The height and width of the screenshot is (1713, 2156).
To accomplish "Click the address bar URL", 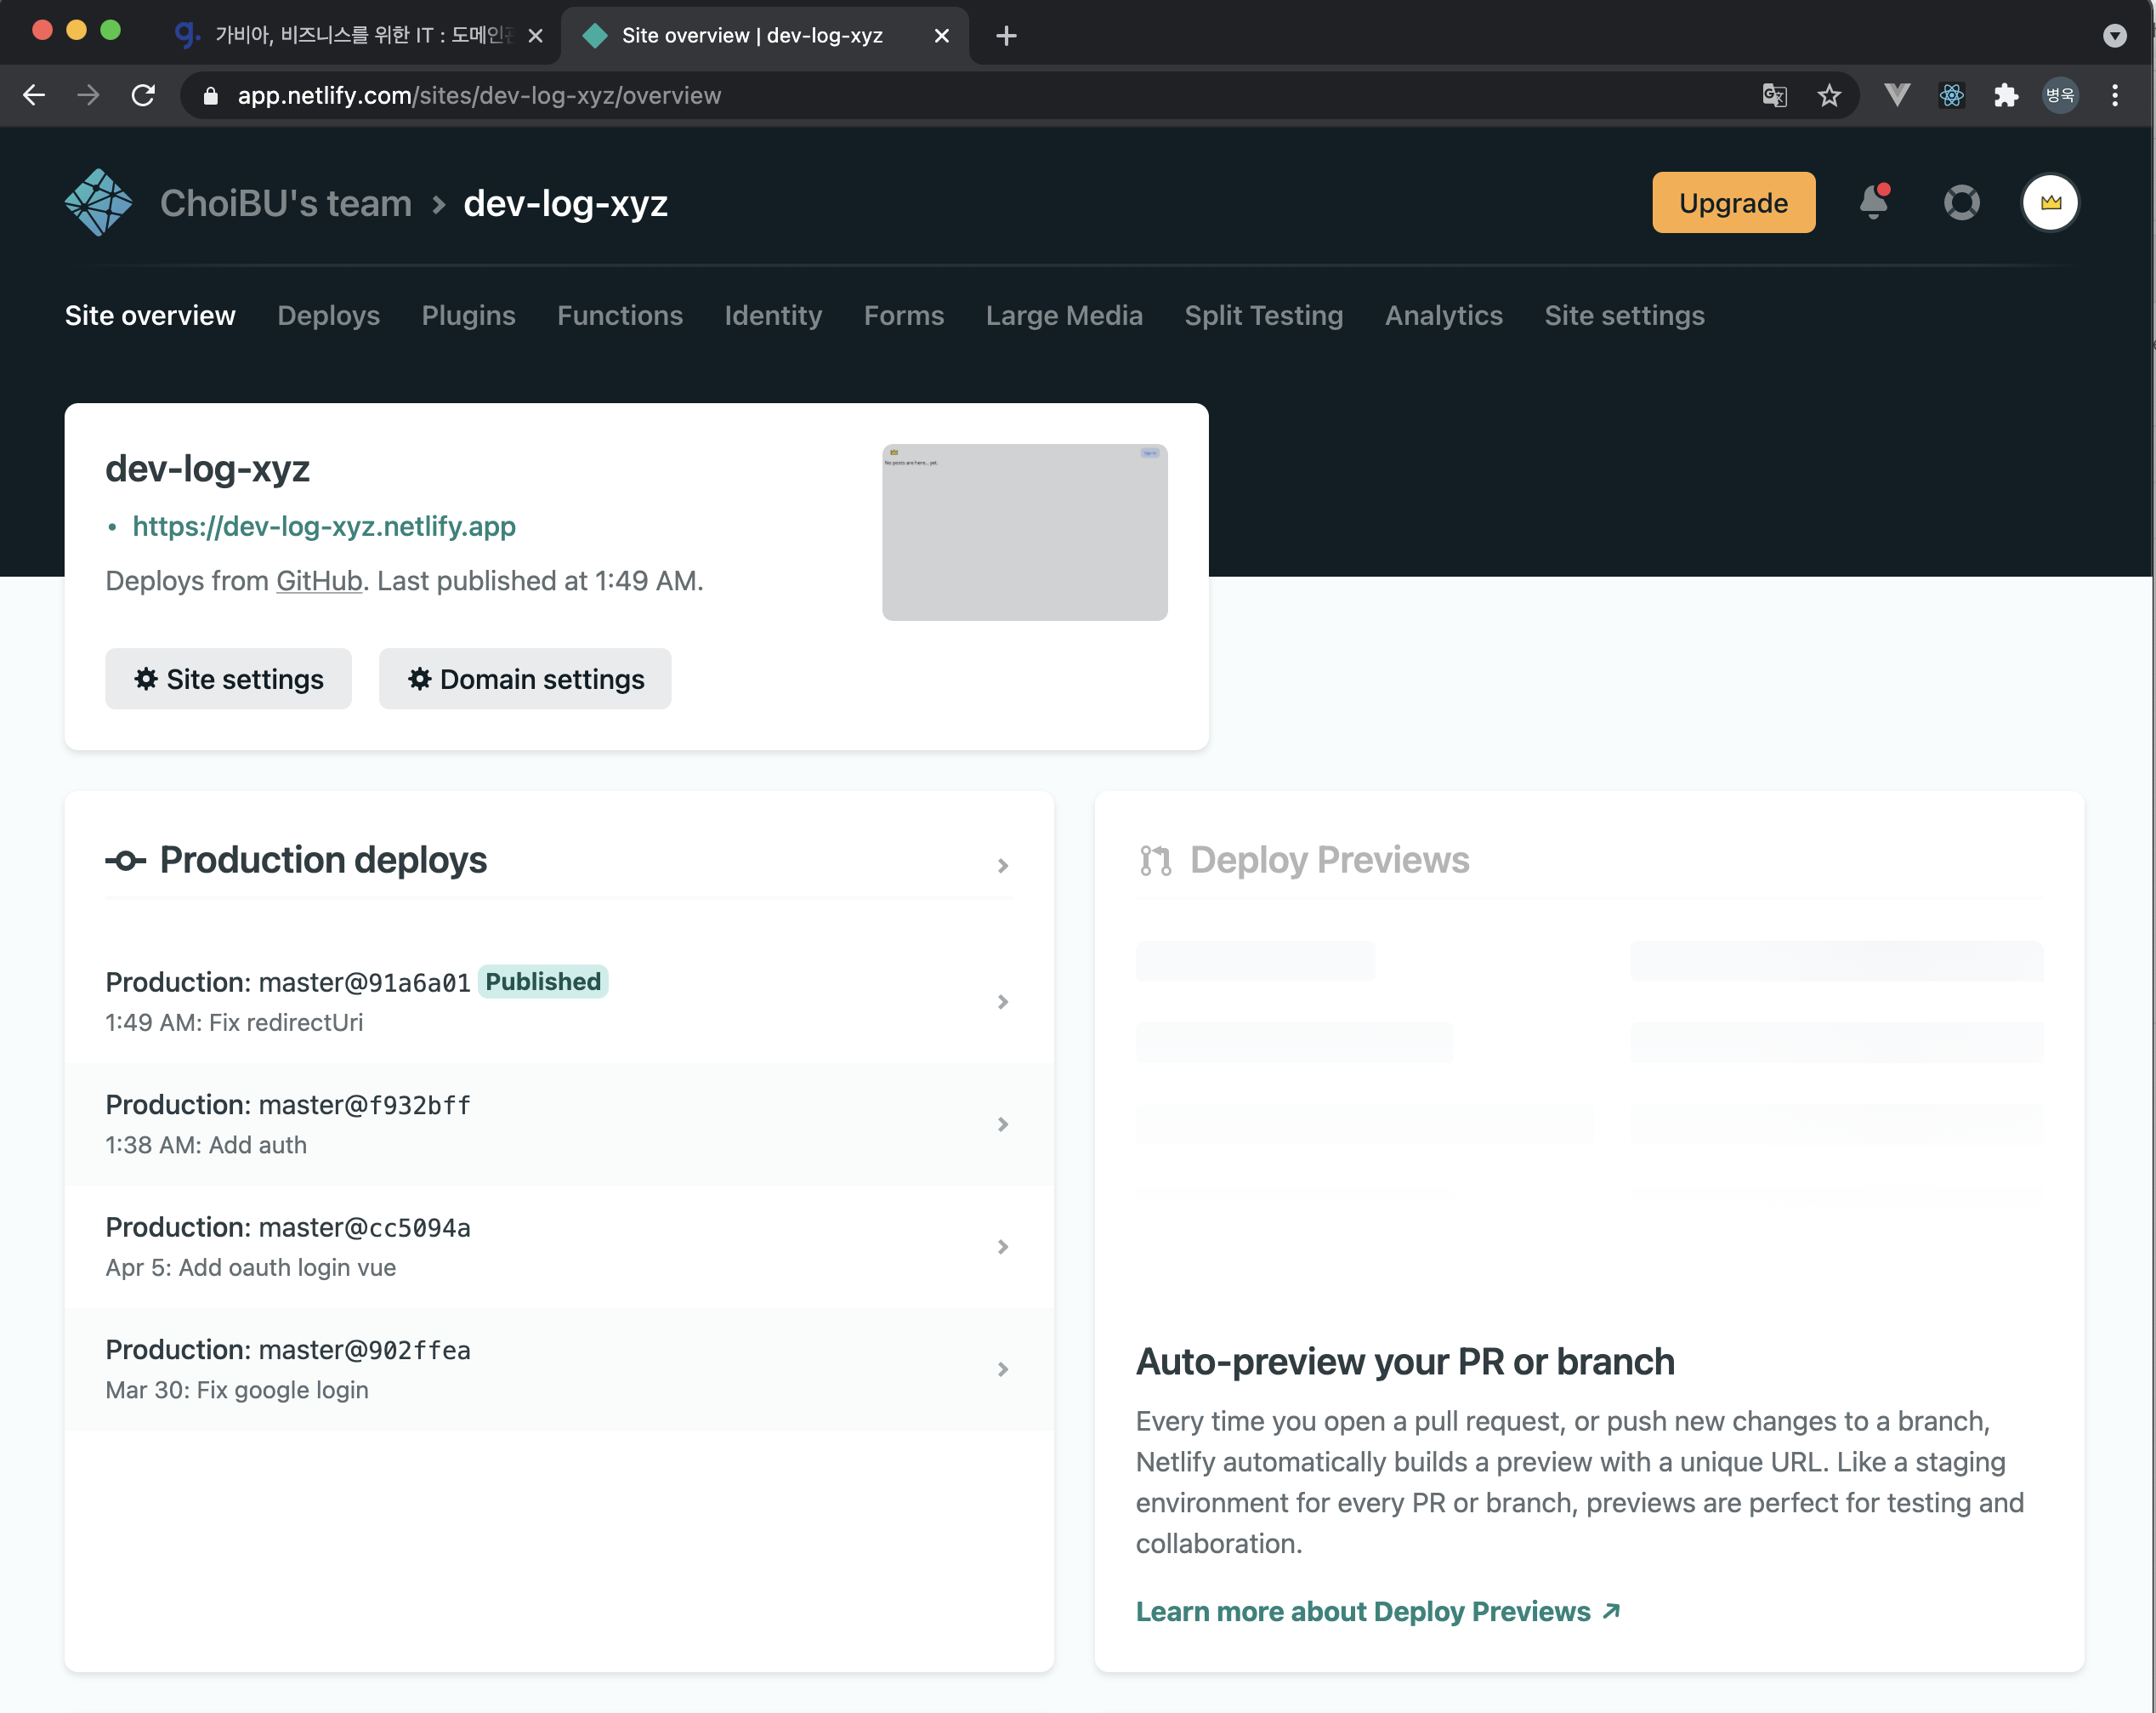I will point(480,95).
